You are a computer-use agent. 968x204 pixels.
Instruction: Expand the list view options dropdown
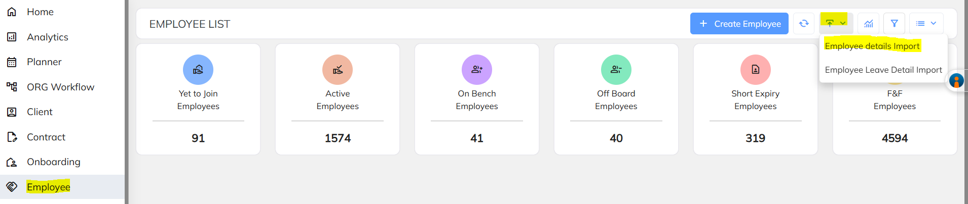pos(926,24)
